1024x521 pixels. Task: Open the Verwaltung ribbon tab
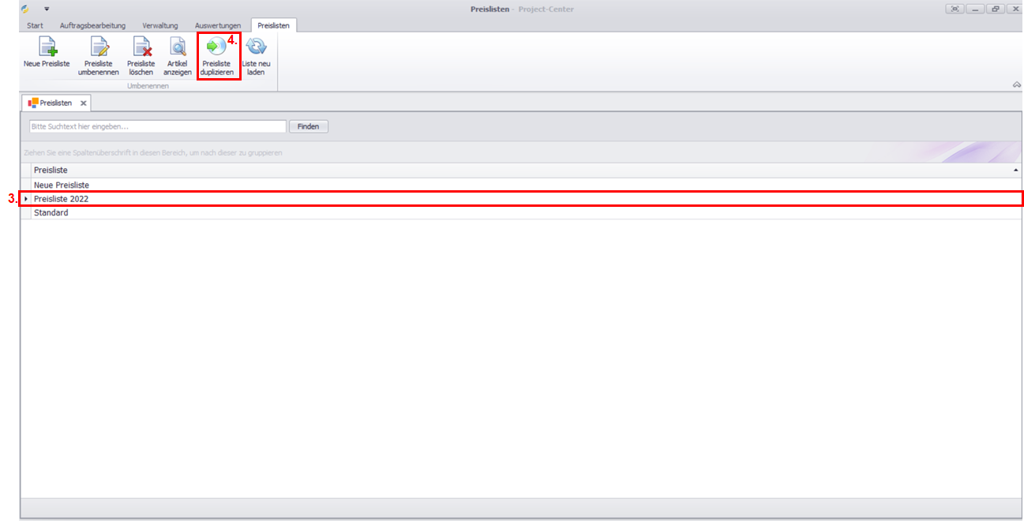click(x=160, y=26)
